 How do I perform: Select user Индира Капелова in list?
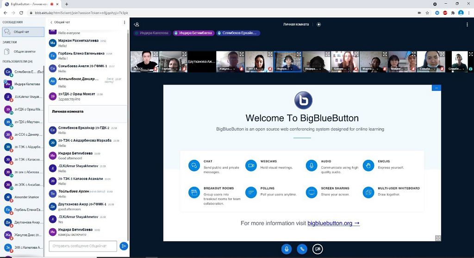pos(23,84)
